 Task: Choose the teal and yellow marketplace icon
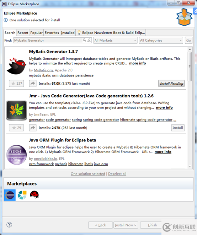pos(22,195)
